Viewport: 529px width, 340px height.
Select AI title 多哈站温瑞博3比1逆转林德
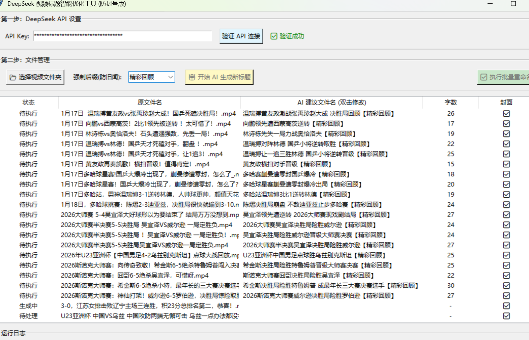(x=297, y=195)
